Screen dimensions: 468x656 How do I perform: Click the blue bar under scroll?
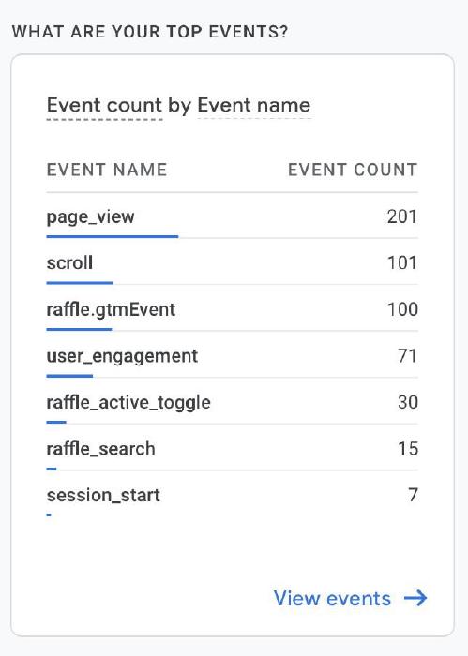[80, 283]
